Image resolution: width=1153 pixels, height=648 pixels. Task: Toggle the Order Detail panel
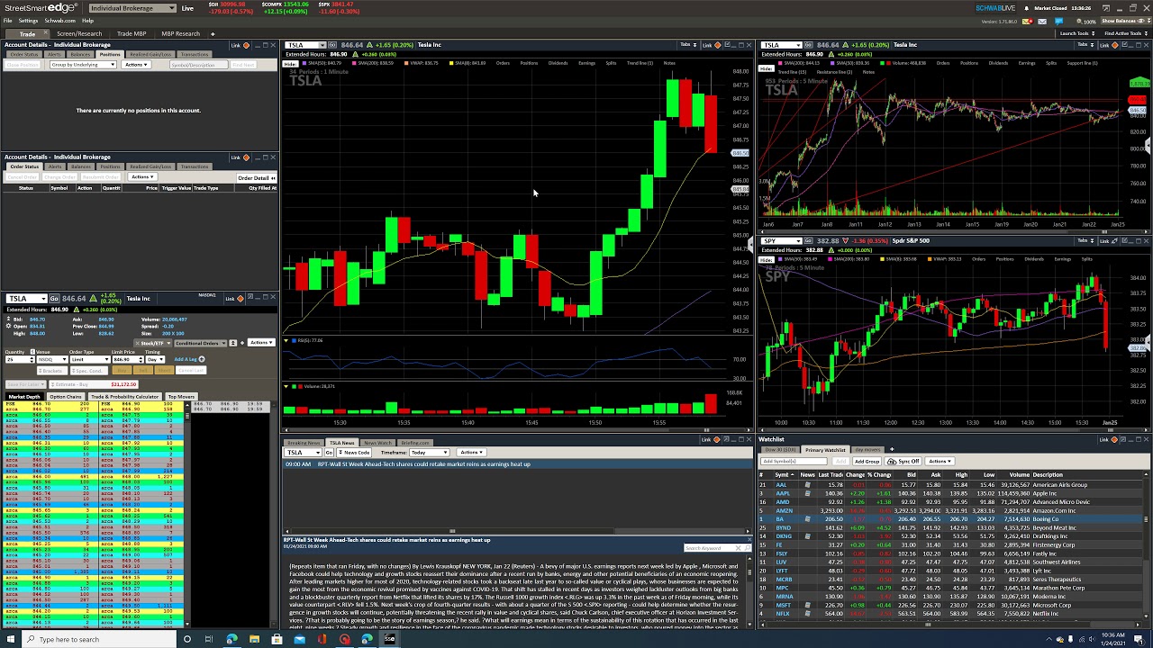click(257, 177)
